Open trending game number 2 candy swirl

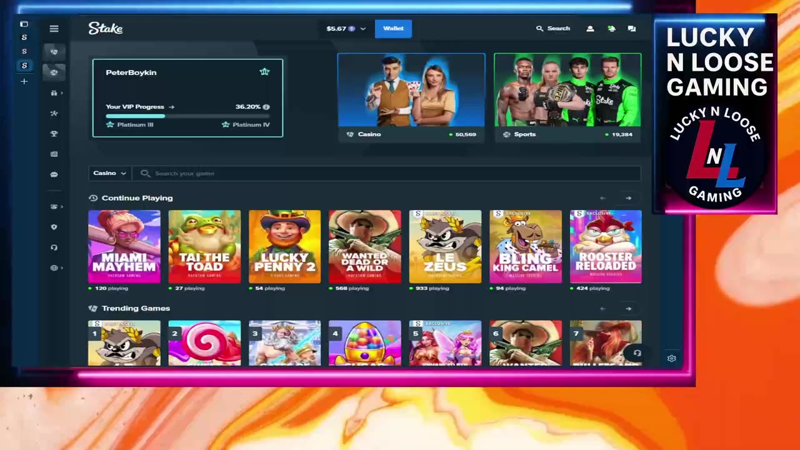tap(204, 343)
